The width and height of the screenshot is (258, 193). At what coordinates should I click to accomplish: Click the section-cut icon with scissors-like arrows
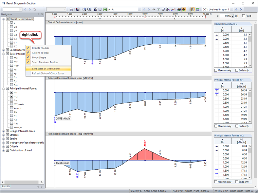click(x=168, y=9)
